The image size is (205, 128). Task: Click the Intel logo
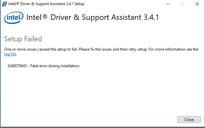tap(14, 18)
